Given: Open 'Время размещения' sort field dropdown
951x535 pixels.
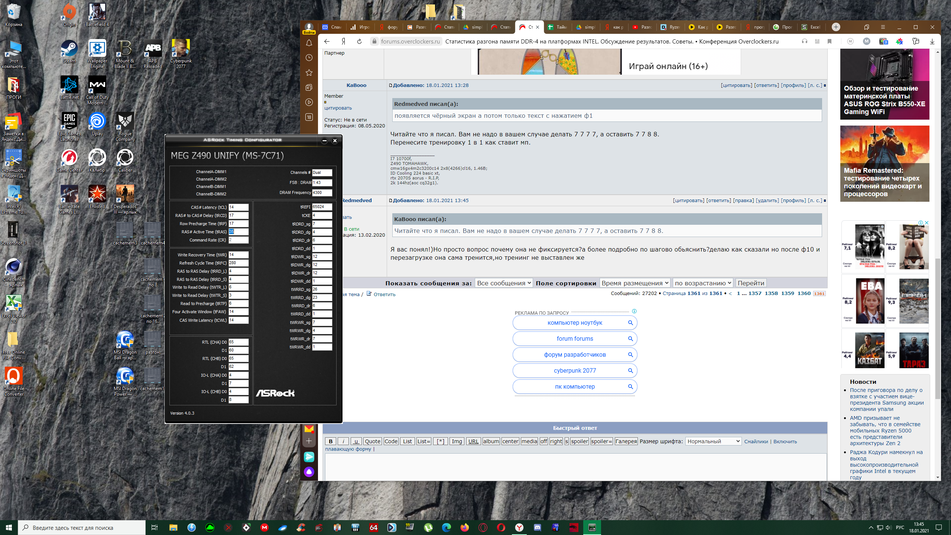Looking at the screenshot, I should 634,283.
